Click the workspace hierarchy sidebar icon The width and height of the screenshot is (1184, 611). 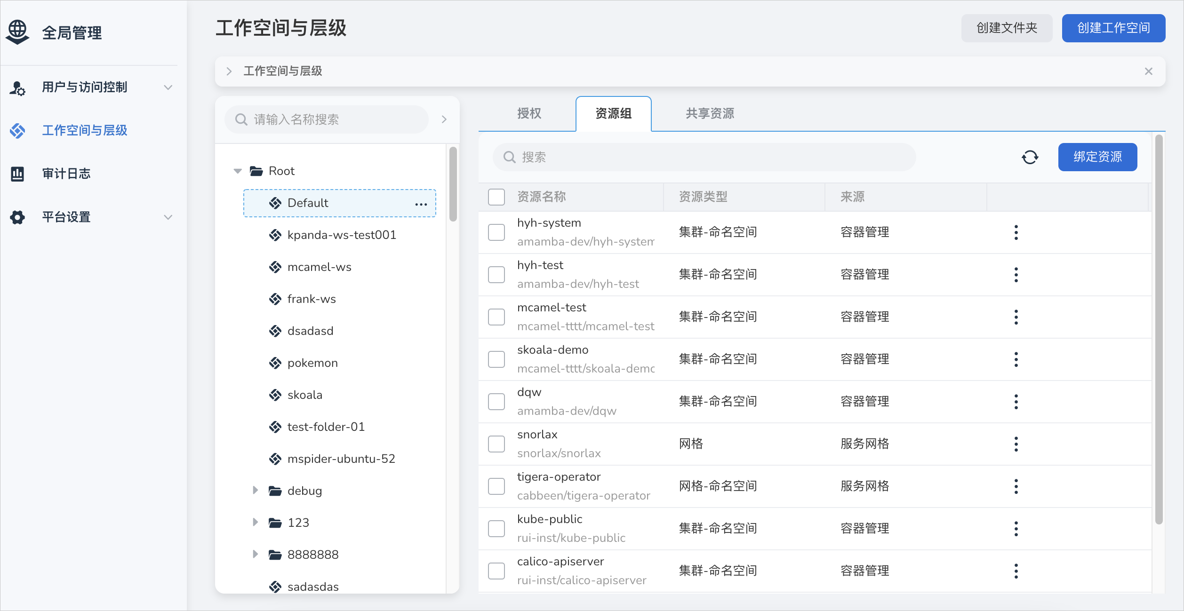(17, 131)
